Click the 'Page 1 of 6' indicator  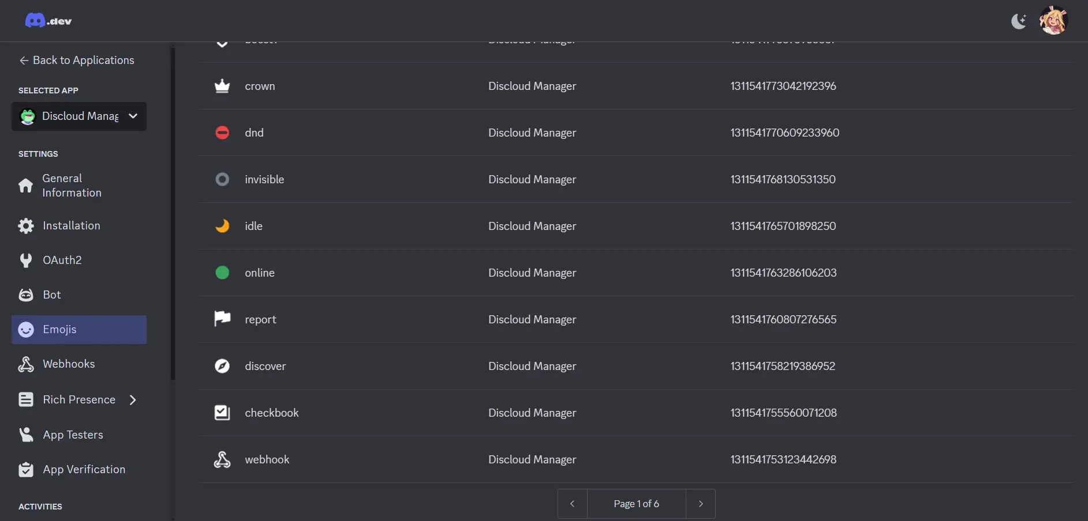637,504
